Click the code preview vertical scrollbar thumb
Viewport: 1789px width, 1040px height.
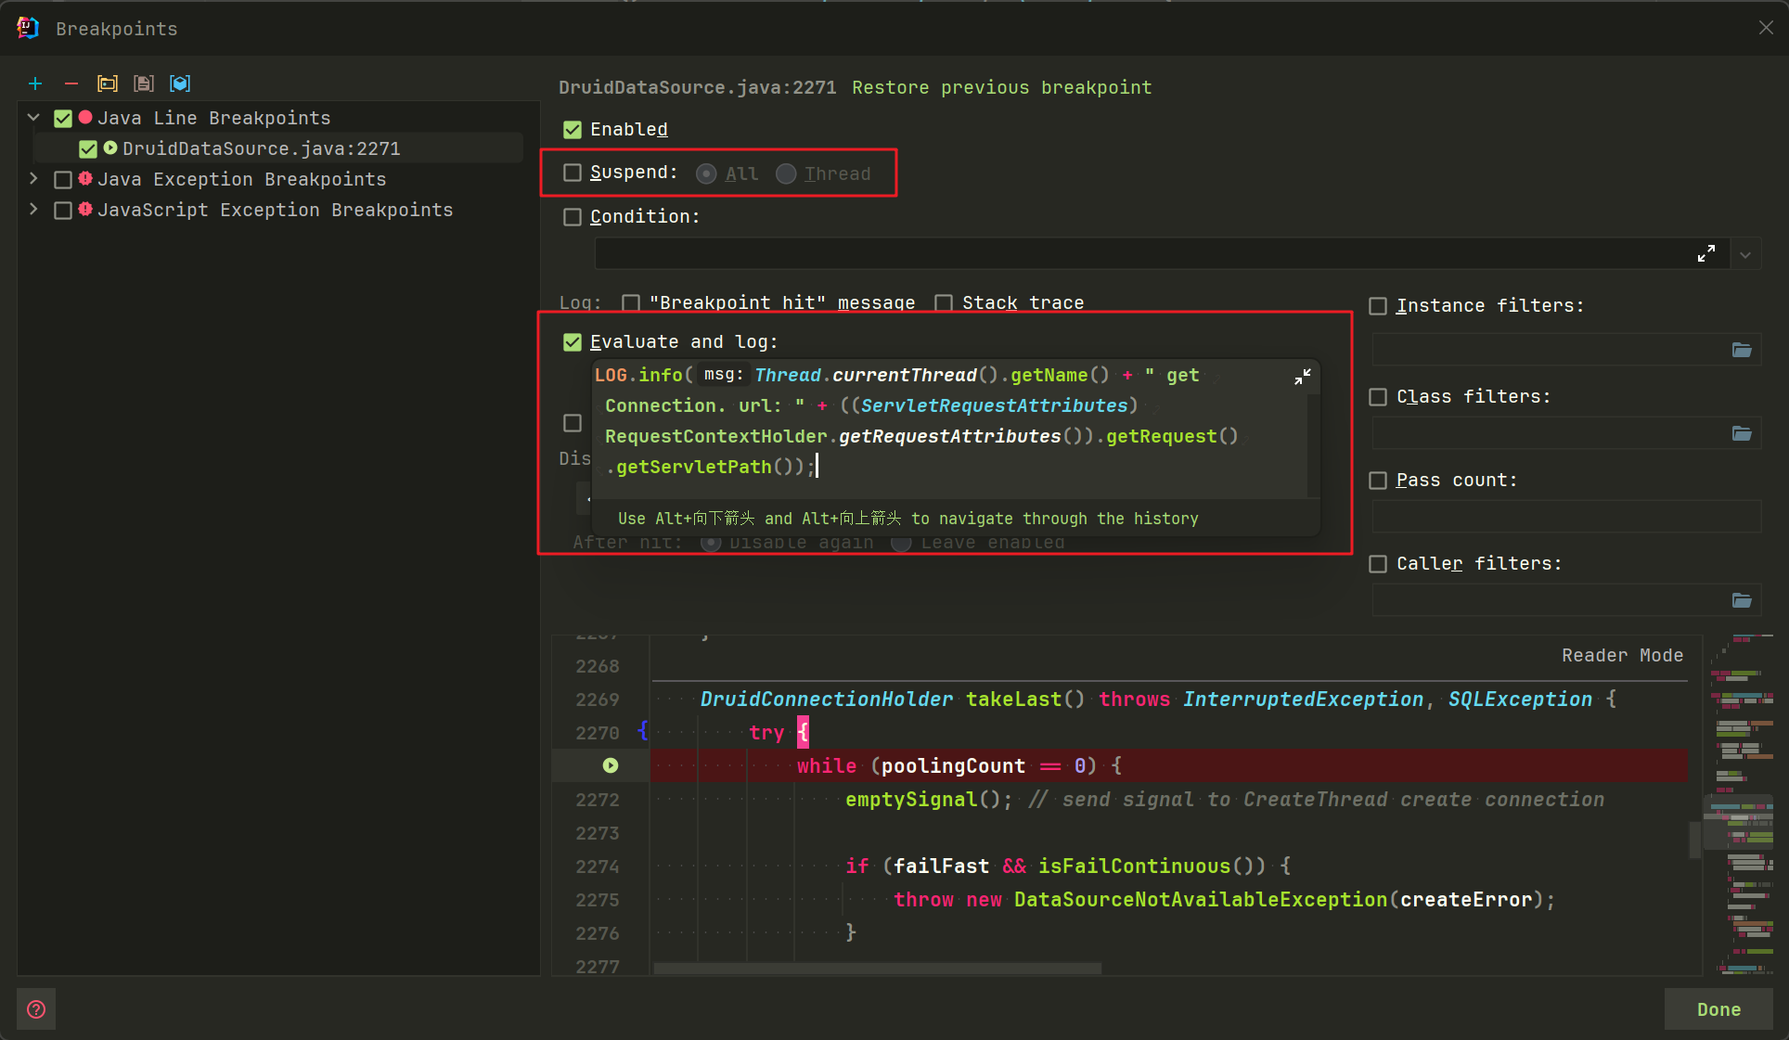(1694, 841)
